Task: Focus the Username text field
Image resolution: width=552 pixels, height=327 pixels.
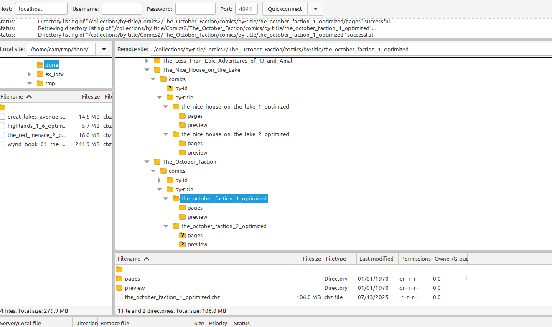Action: click(122, 9)
